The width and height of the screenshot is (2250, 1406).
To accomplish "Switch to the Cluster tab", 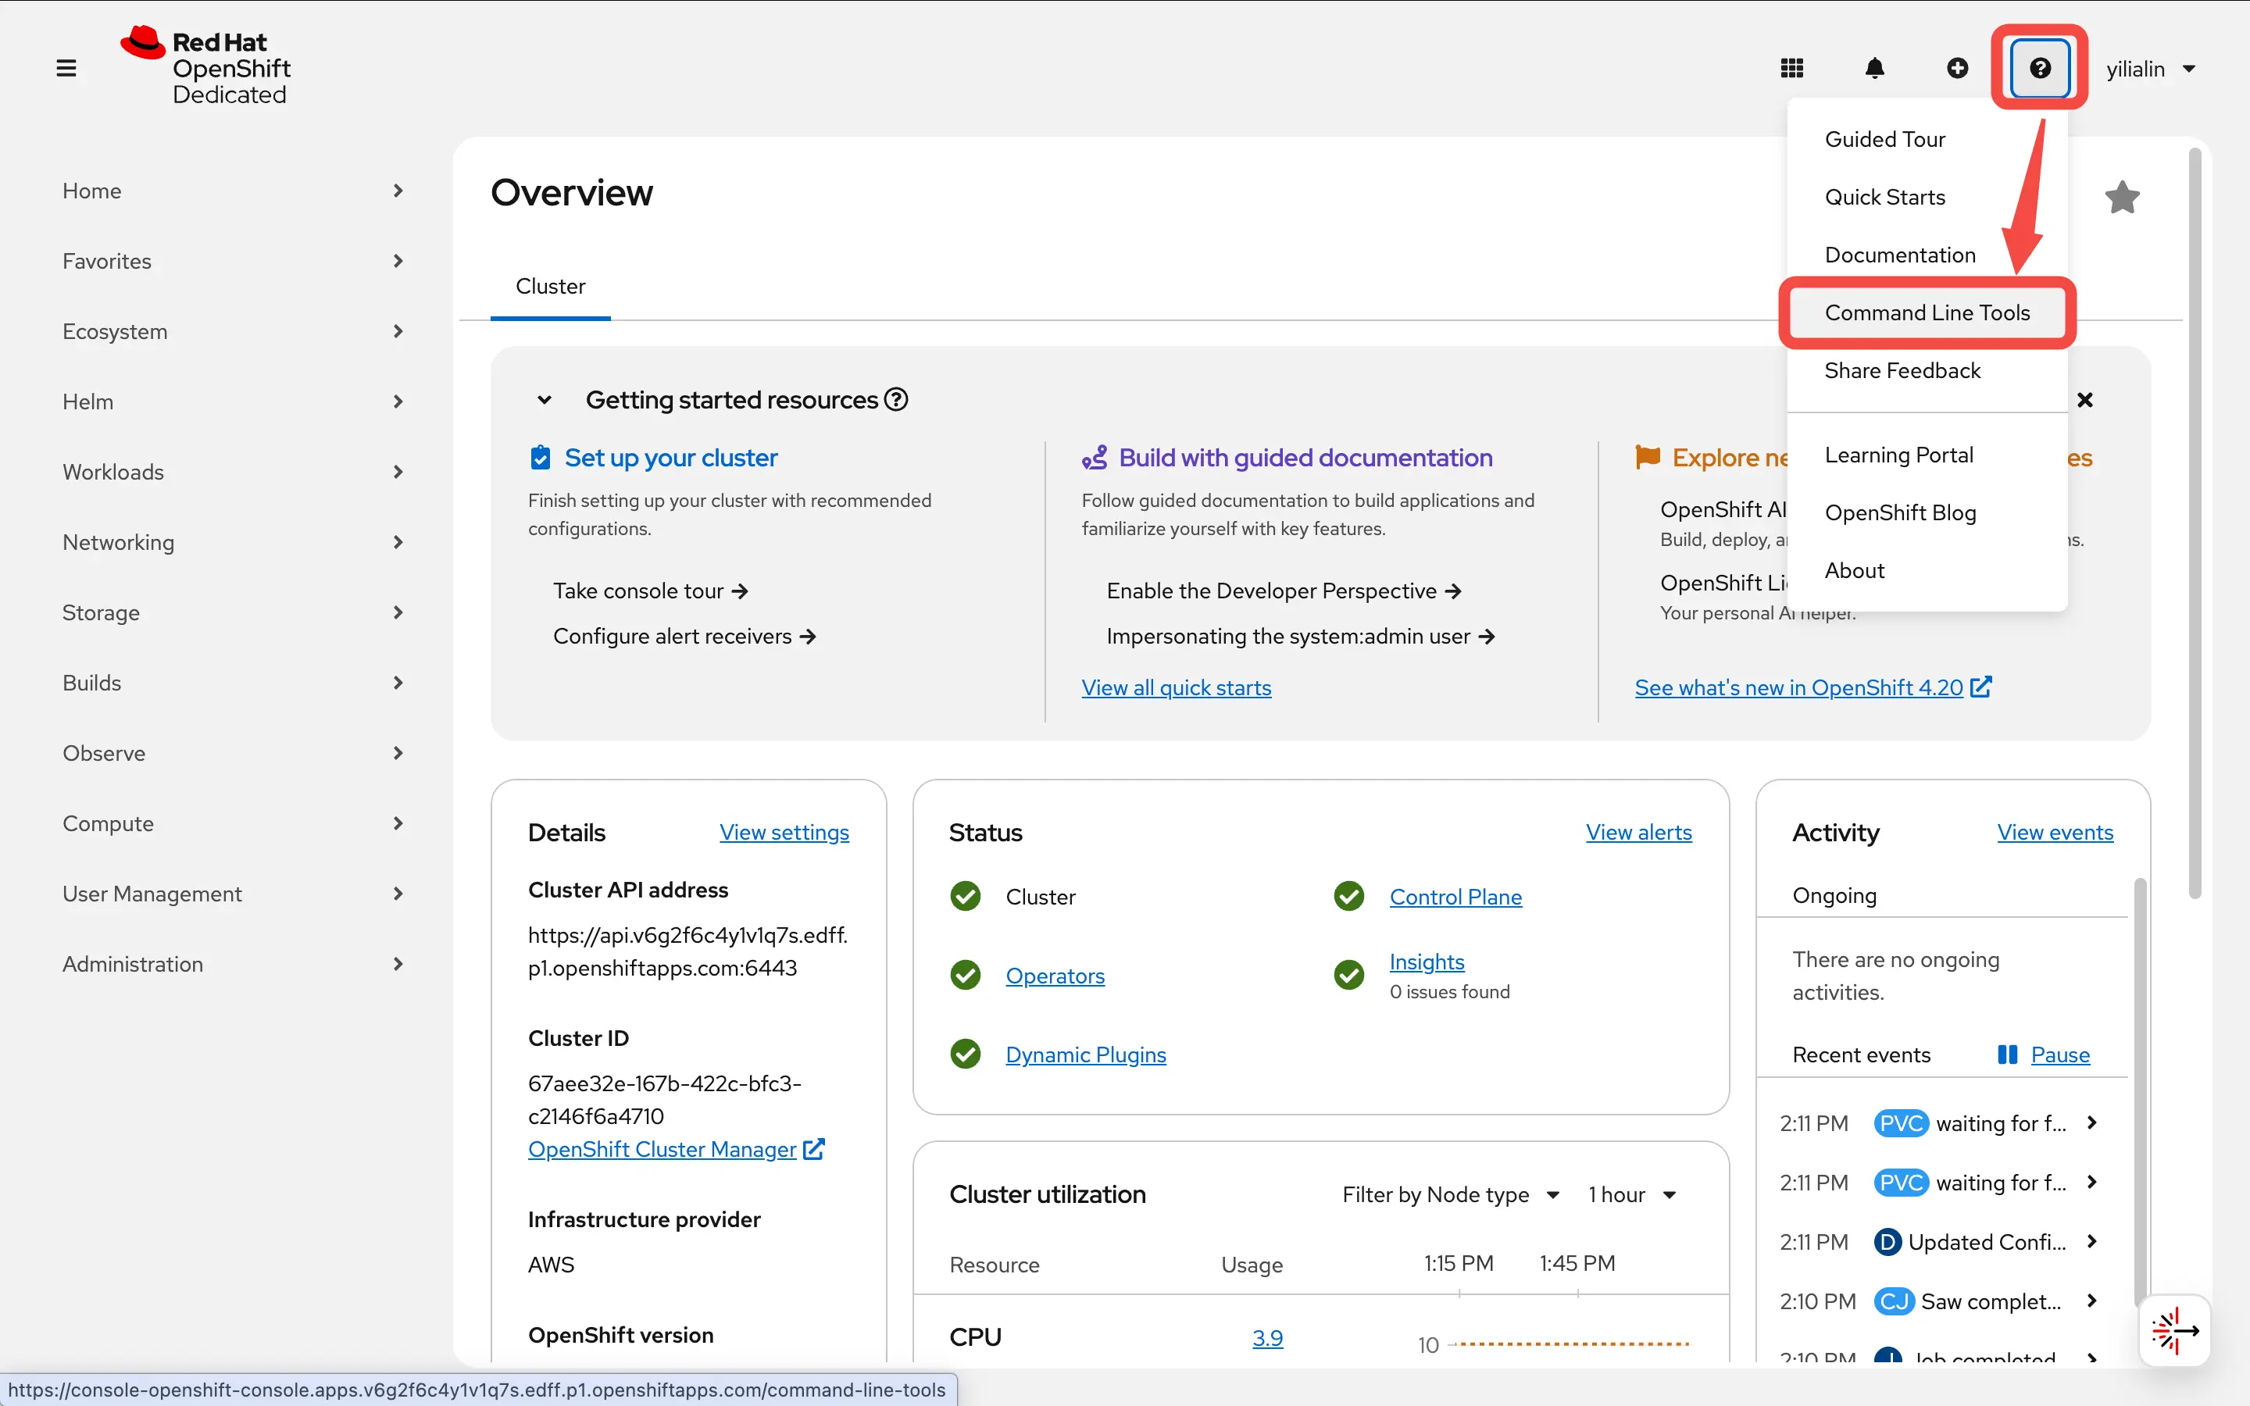I will (551, 285).
